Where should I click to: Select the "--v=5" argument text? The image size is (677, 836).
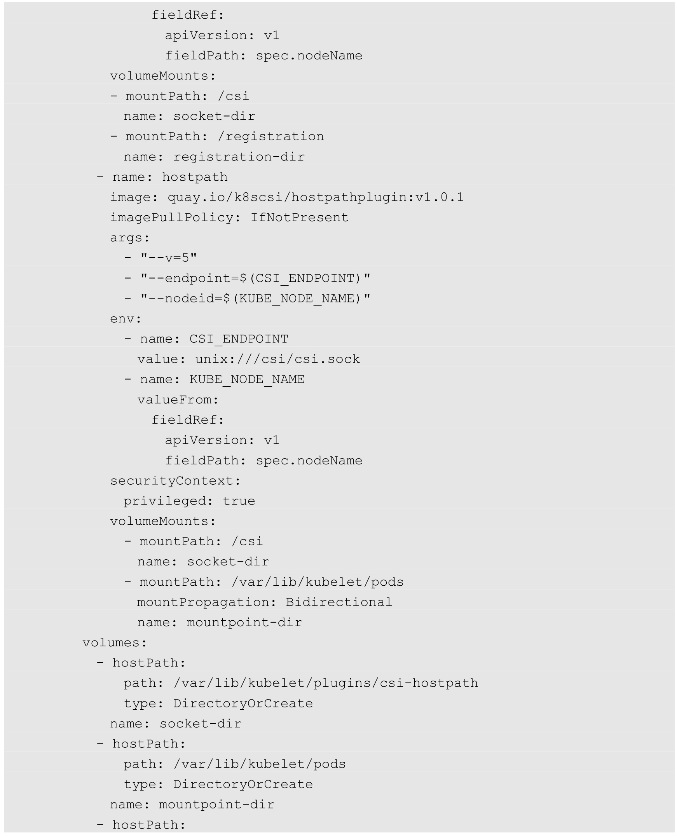pos(168,258)
